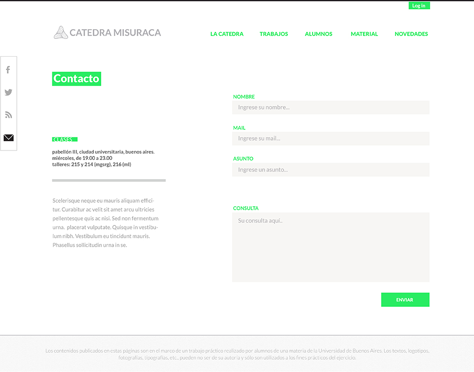474x372 pixels.
Task: Focus the 'Ingrese su nombre' input field
Action: [x=330, y=107]
